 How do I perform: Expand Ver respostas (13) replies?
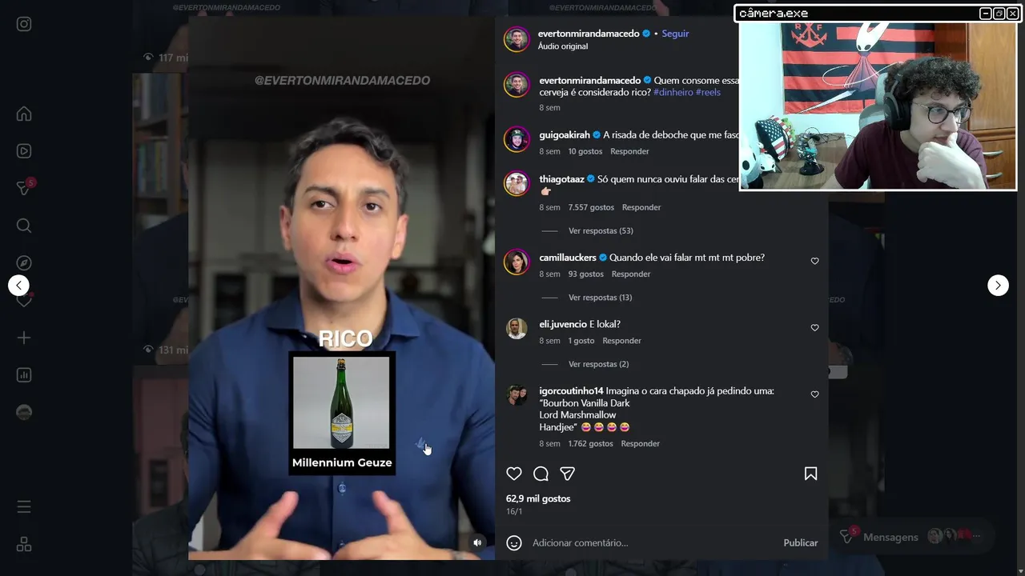pyautogui.click(x=601, y=298)
